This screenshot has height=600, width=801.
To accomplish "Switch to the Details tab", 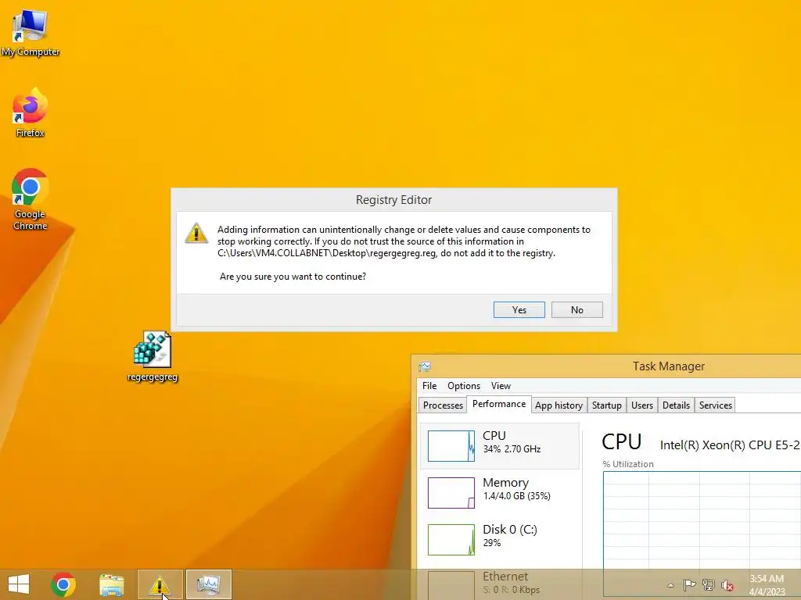I will pyautogui.click(x=676, y=405).
